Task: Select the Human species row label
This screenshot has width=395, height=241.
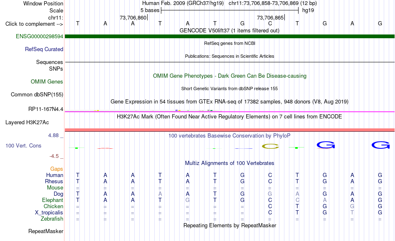Action: [54, 175]
